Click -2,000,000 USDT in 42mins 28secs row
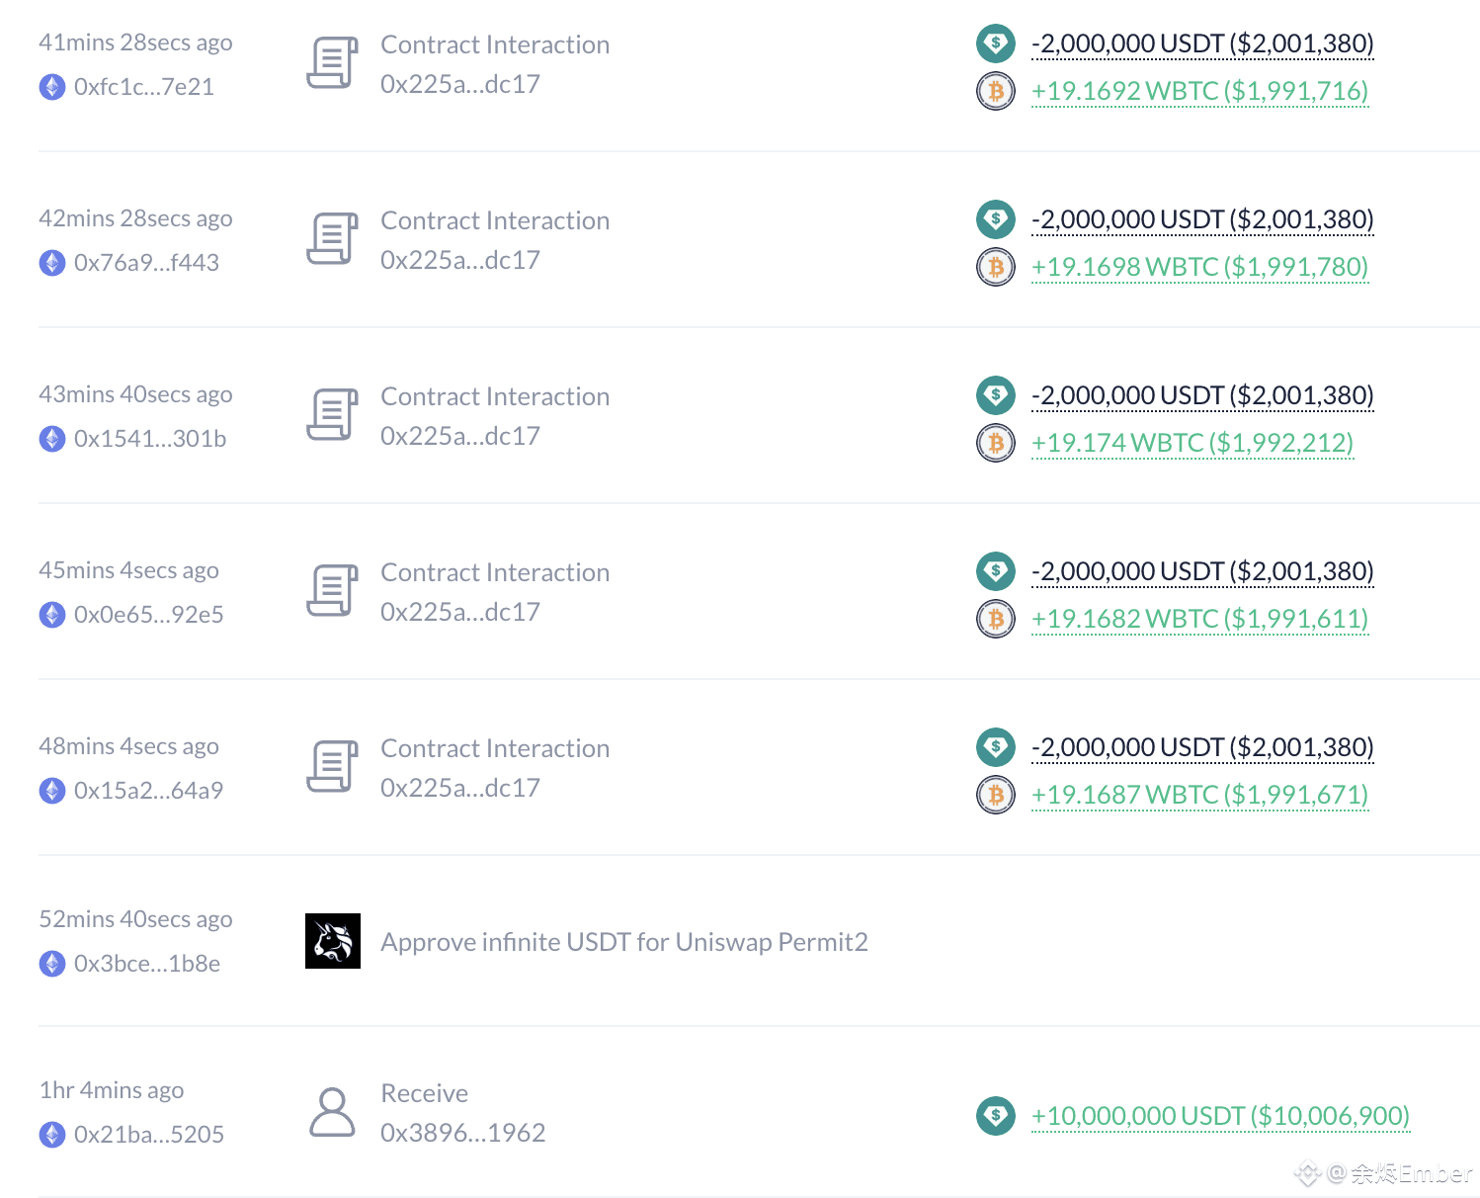1480x1198 pixels. pyautogui.click(x=1202, y=219)
